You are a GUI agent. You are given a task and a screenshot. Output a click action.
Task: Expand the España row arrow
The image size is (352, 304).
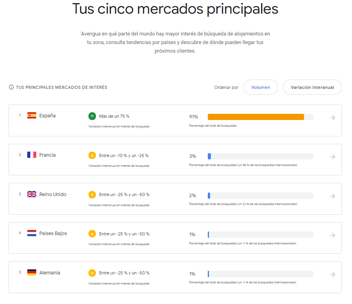coord(333,118)
